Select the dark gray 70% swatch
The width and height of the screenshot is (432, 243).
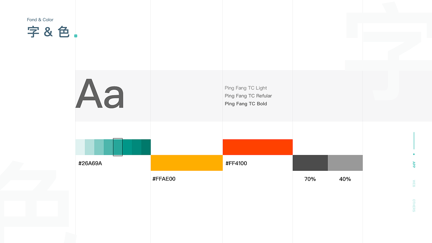(x=310, y=163)
